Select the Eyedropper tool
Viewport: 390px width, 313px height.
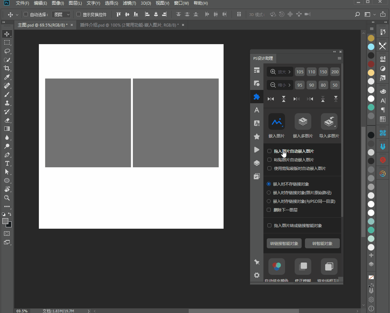click(7, 77)
